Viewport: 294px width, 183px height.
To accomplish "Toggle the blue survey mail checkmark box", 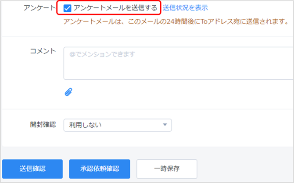I will click(68, 8).
